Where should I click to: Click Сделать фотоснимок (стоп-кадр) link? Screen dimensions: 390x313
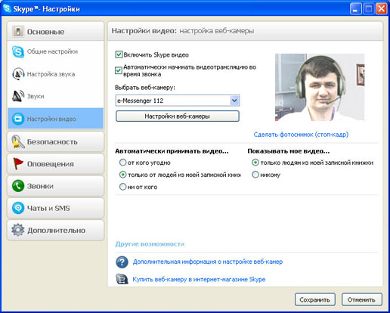coord(301,135)
